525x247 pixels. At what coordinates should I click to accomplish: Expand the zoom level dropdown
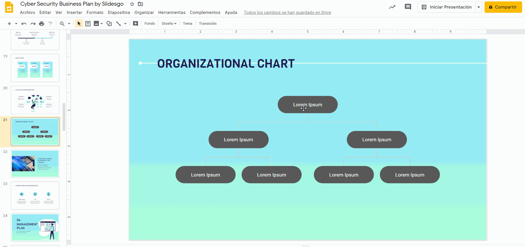coord(69,24)
